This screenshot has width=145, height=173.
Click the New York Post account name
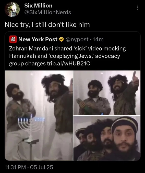coord(38,39)
